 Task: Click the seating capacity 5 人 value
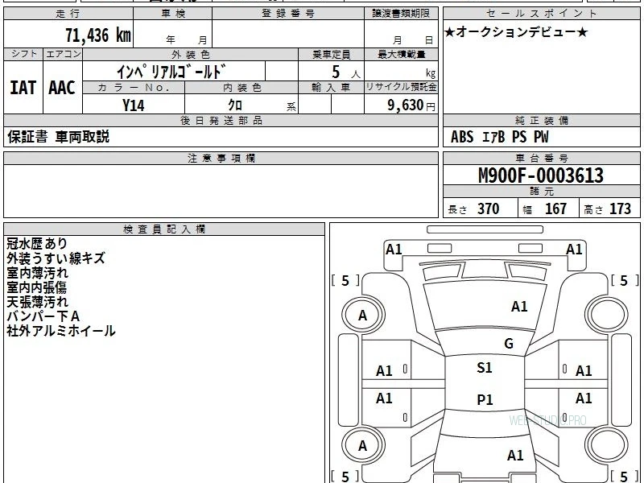345,72
